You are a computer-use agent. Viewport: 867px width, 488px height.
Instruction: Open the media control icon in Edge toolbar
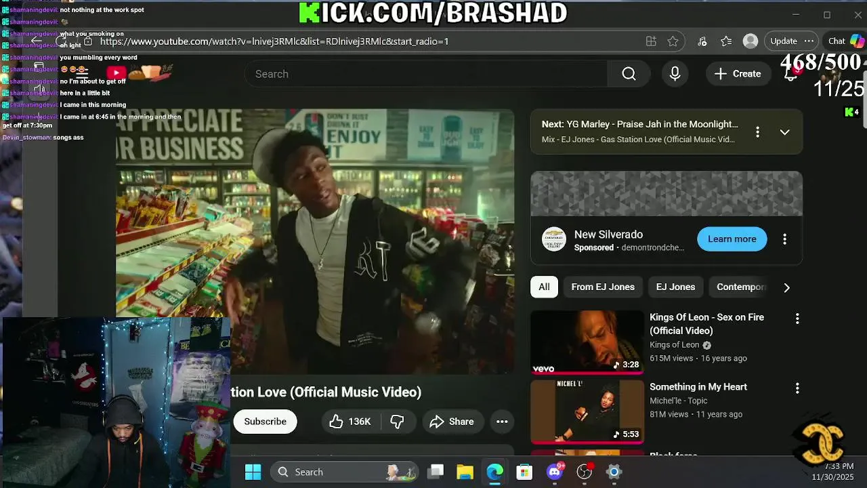pyautogui.click(x=702, y=41)
